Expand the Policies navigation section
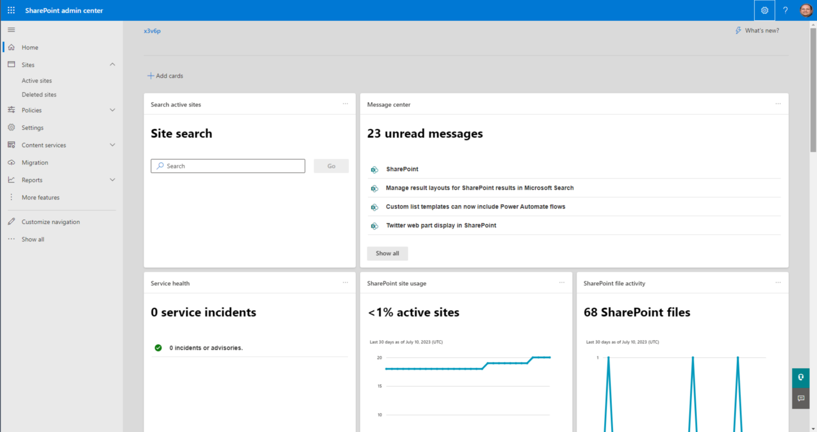Screen dimensions: 817x432 (x=112, y=110)
